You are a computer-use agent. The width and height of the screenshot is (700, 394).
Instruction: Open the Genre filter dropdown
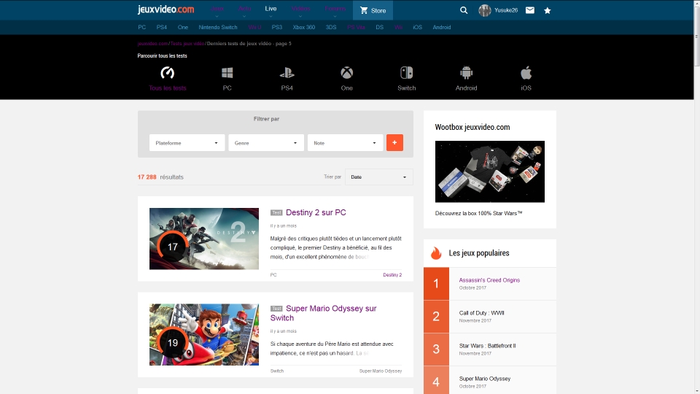coord(266,143)
